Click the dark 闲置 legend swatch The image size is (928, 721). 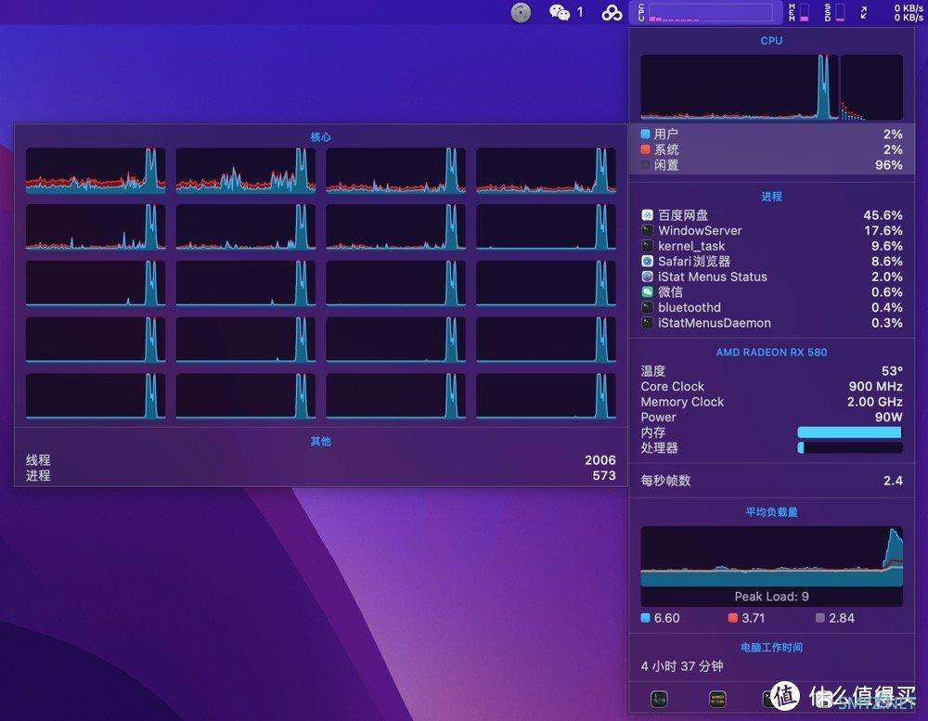(645, 164)
